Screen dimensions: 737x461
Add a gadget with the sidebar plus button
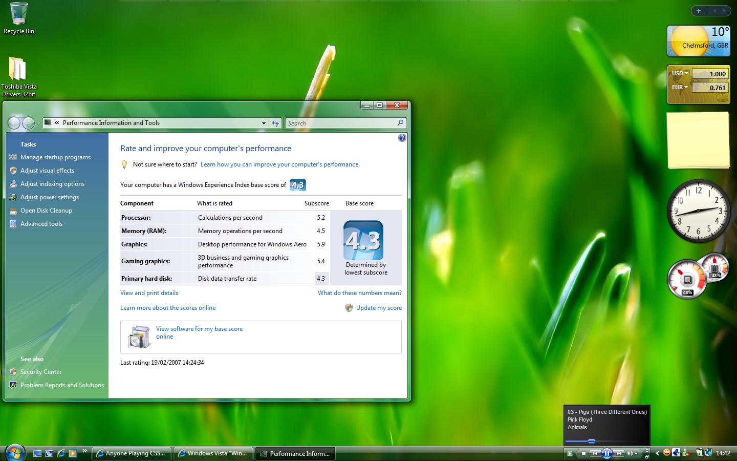pyautogui.click(x=698, y=11)
